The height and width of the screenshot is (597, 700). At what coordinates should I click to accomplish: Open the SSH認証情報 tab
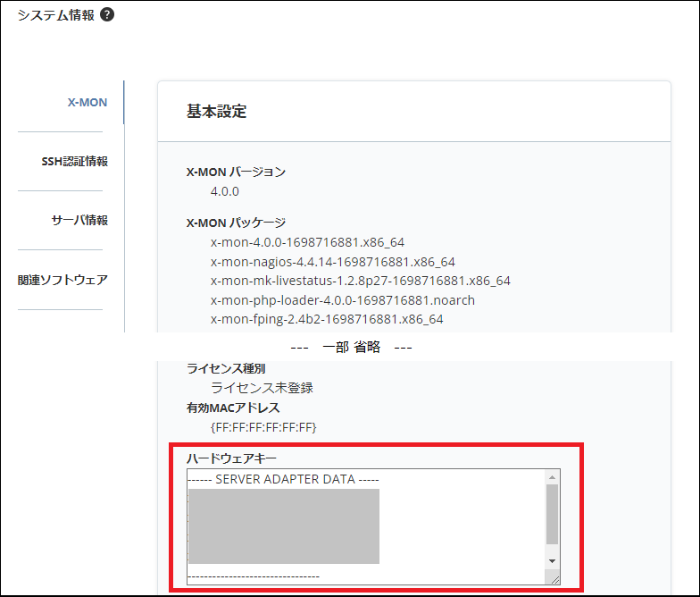[x=74, y=162]
